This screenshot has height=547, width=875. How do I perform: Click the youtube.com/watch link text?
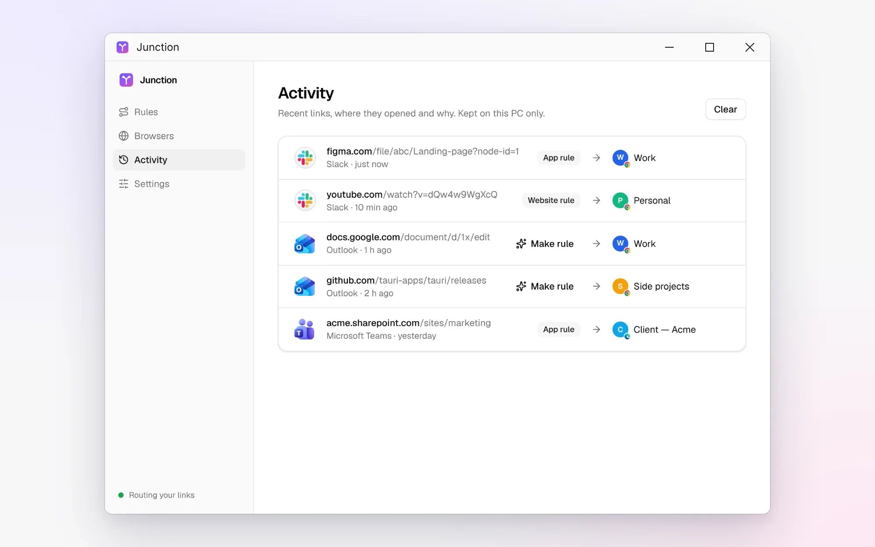(412, 194)
